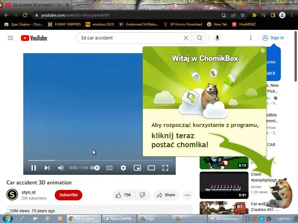Open Car and Truck Crashes thumbnail

tap(224, 208)
